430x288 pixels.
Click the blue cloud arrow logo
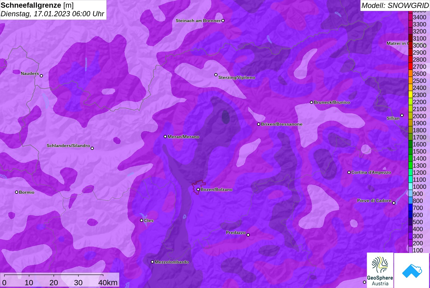(x=412, y=270)
